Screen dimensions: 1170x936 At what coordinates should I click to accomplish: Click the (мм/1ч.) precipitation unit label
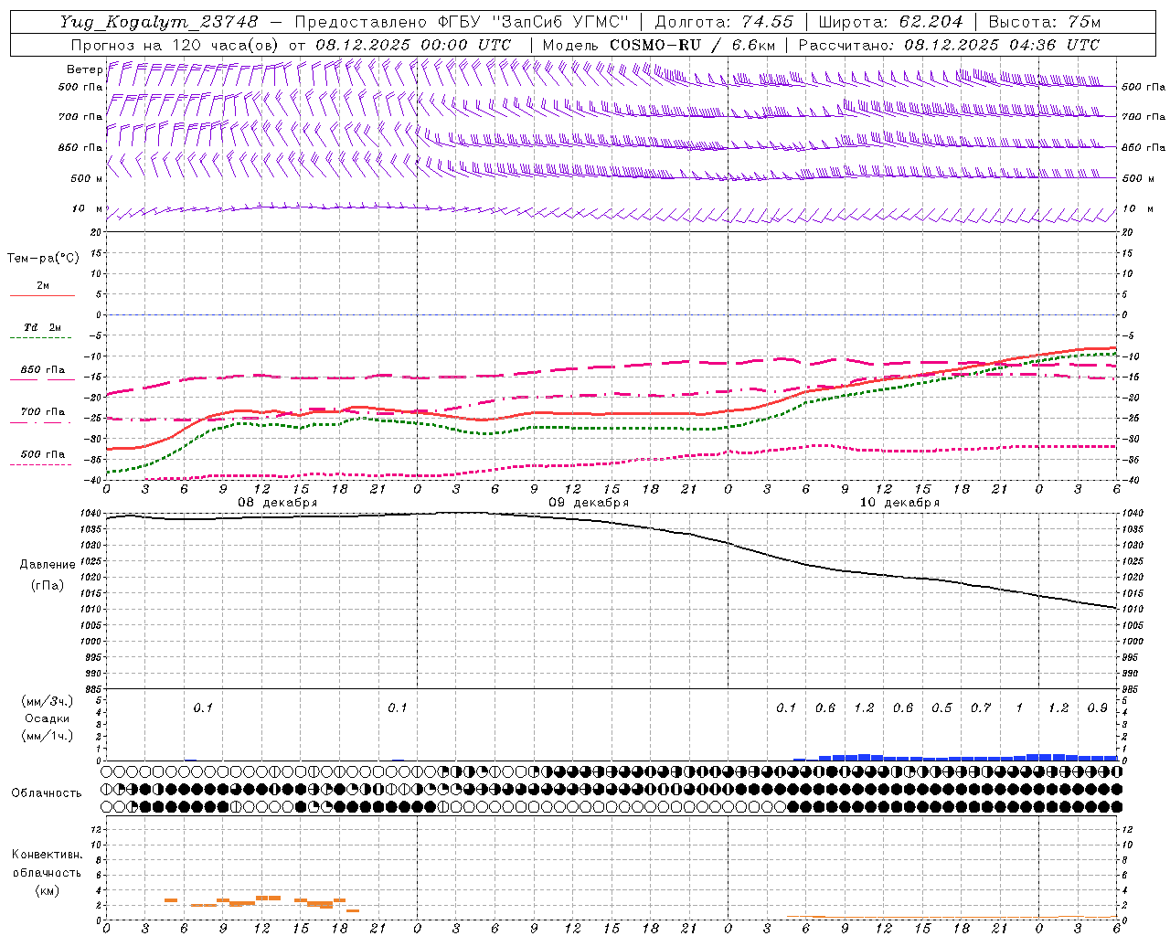pyautogui.click(x=48, y=736)
